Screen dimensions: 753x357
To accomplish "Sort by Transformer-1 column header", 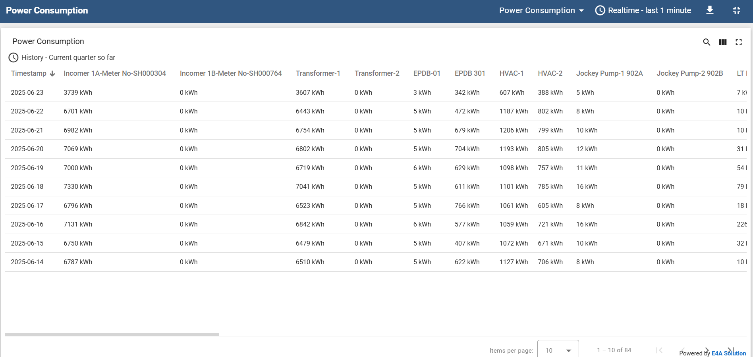I will 318,73.
